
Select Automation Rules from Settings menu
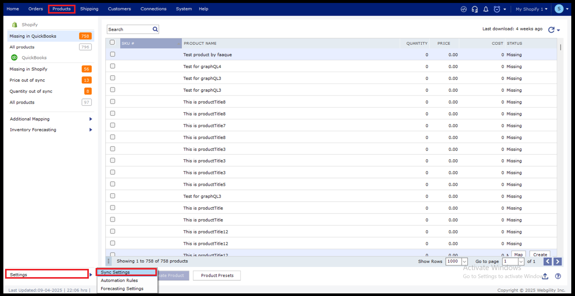pos(119,280)
